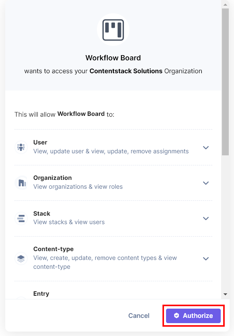Click 'View organizations & view roles' description
The height and width of the screenshot is (336, 234).
(x=78, y=187)
